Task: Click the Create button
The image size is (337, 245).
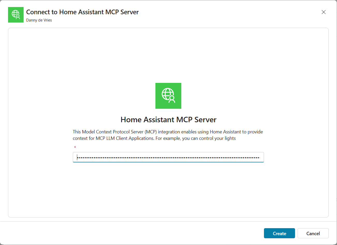Action: coord(279,233)
